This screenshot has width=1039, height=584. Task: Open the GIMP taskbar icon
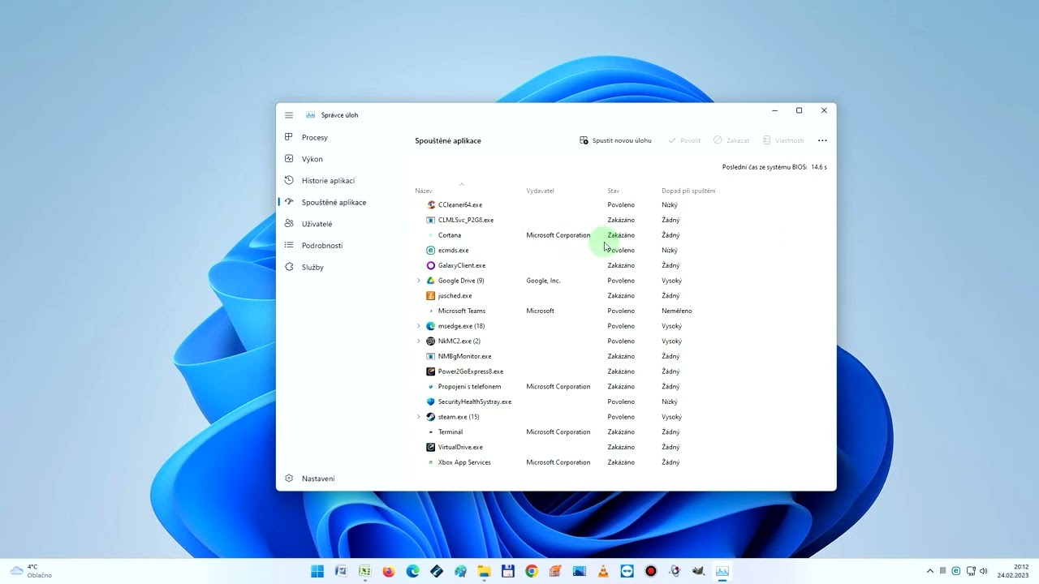[698, 571]
